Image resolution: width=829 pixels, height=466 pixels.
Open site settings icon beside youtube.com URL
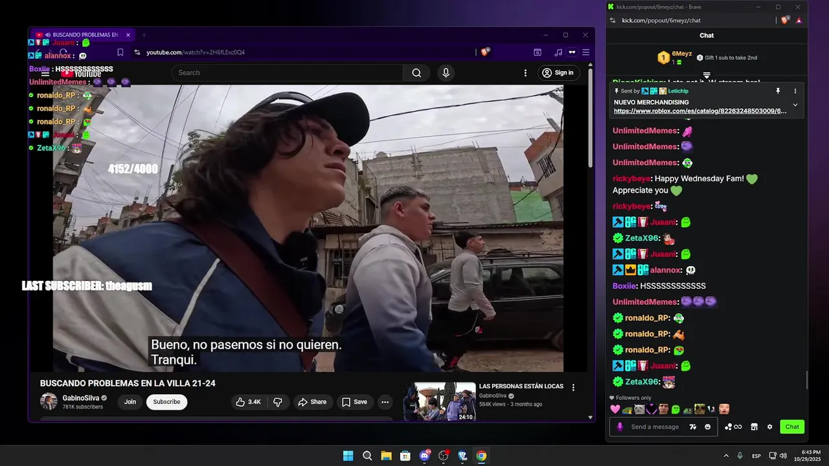coord(137,52)
